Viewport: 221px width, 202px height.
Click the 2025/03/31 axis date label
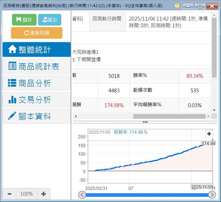click(x=96, y=188)
